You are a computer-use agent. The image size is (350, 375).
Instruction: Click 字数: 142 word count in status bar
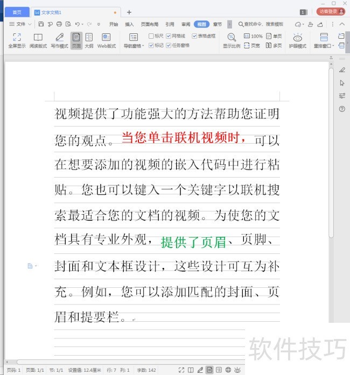click(146, 370)
